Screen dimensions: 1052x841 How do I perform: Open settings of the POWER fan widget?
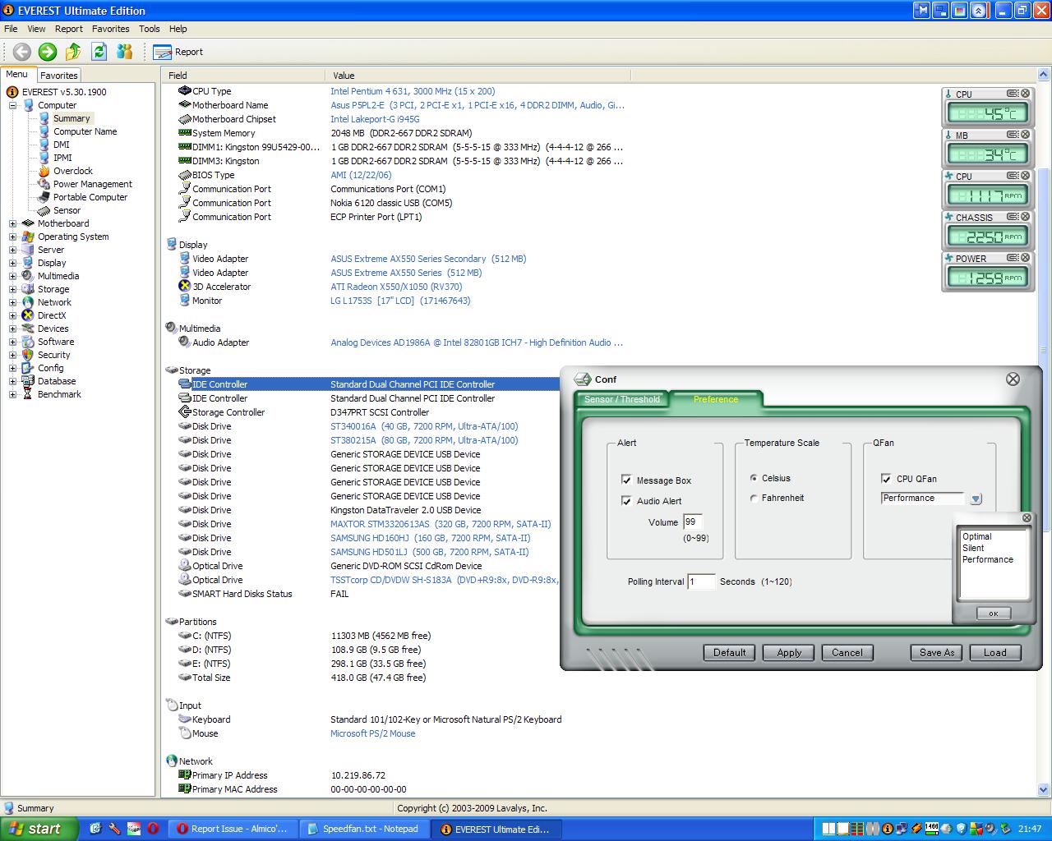coord(1013,258)
